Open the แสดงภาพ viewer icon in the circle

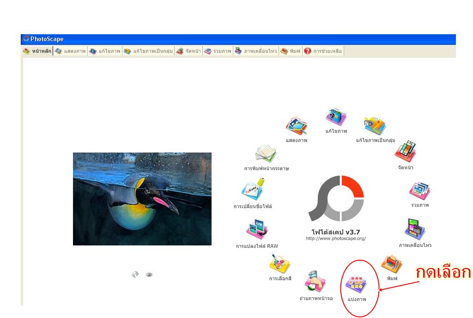pyautogui.click(x=296, y=126)
